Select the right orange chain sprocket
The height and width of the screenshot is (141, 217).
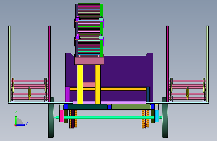click(x=145, y=119)
